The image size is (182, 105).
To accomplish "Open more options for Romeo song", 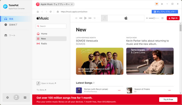I will coord(119,90).
